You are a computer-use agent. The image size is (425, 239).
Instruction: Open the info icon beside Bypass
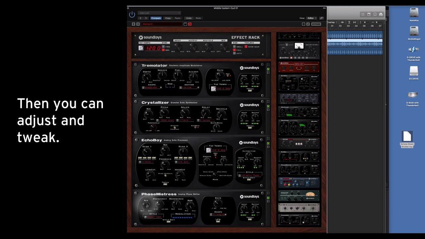tap(308, 24)
